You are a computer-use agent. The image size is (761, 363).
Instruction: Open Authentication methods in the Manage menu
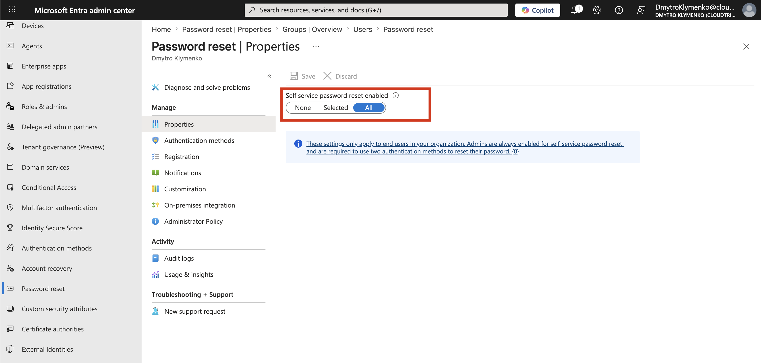pos(209,141)
